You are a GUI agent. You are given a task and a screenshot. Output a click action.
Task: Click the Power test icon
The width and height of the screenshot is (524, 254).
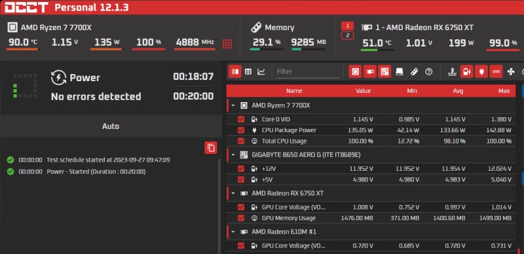[58, 77]
